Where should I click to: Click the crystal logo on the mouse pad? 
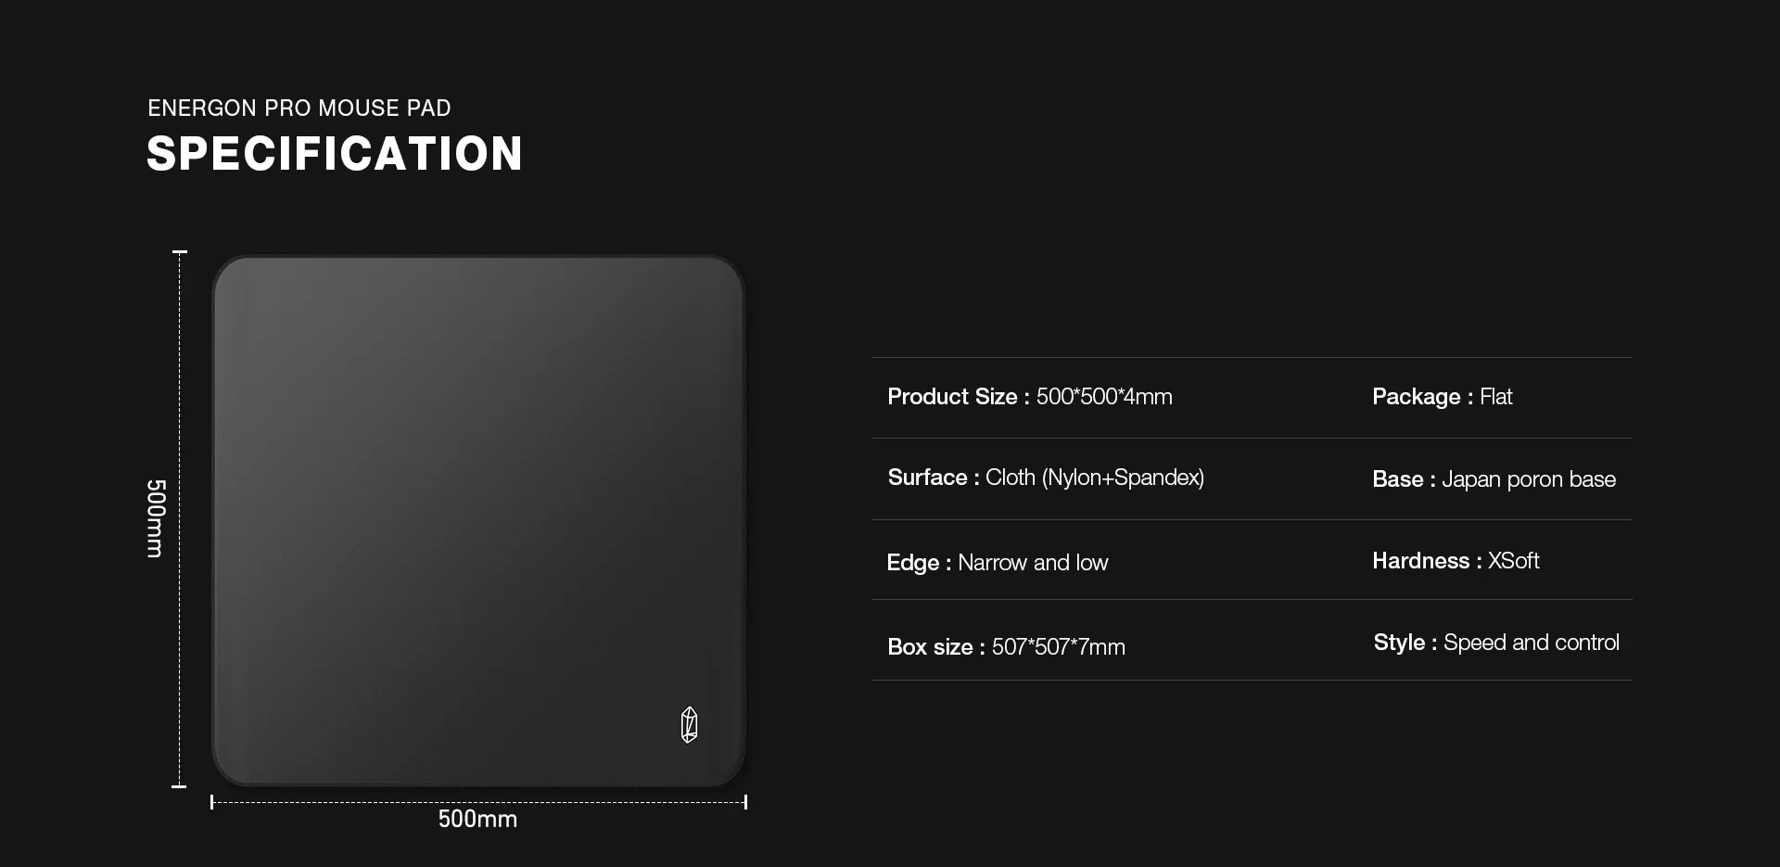pyautogui.click(x=689, y=725)
